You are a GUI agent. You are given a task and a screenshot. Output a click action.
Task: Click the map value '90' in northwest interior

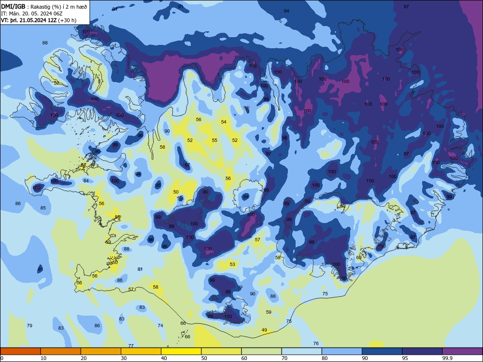point(167,131)
